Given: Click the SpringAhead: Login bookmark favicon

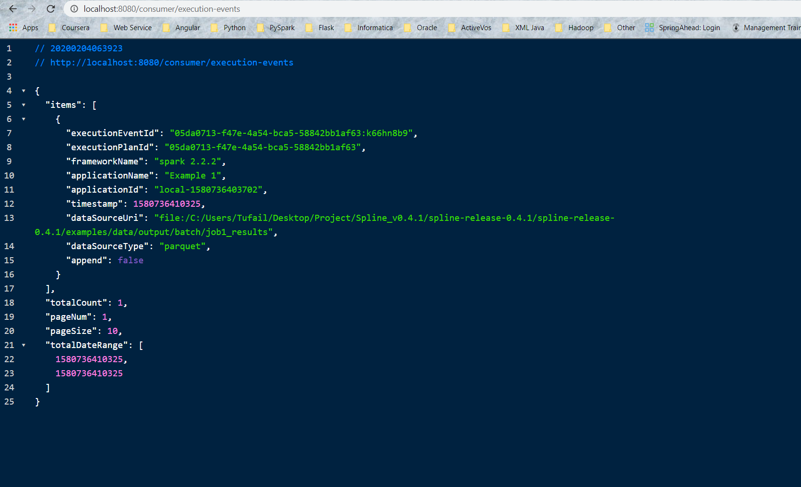Looking at the screenshot, I should [650, 27].
